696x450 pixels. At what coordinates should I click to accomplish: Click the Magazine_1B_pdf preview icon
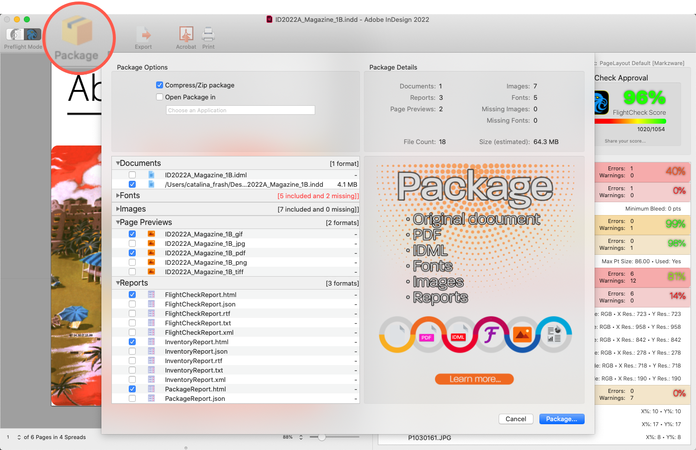pyautogui.click(x=152, y=253)
